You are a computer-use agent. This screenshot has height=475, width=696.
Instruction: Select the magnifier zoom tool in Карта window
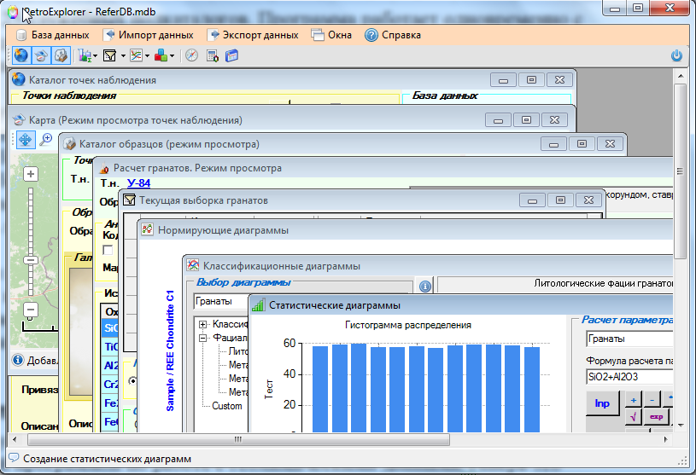click(x=45, y=140)
